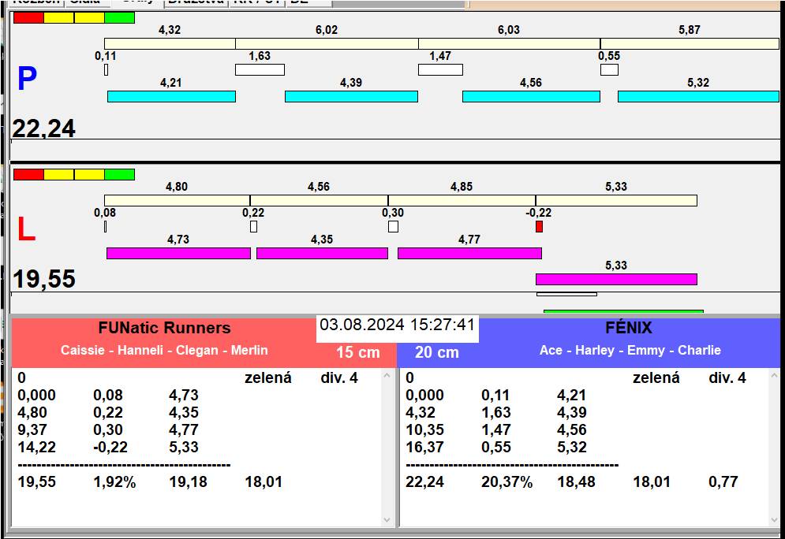Screen dimensions: 785x539
Task: Click the 6,02 cream split bar
Action: point(327,44)
